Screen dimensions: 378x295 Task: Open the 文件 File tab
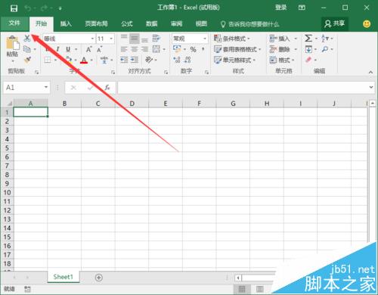click(14, 23)
